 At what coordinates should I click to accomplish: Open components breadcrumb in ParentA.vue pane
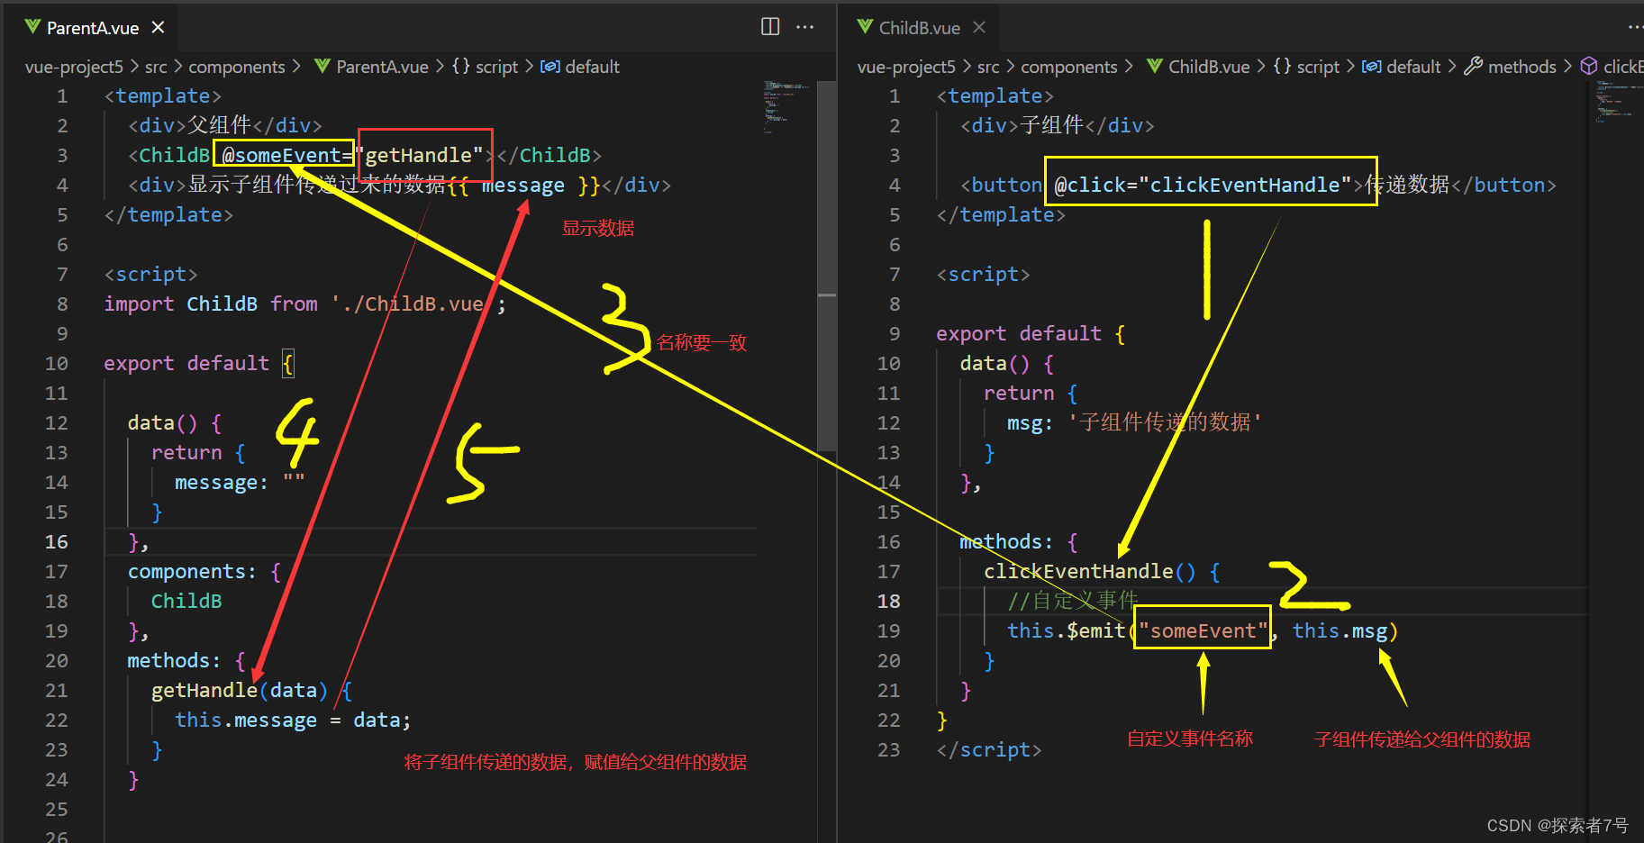pyautogui.click(x=237, y=67)
